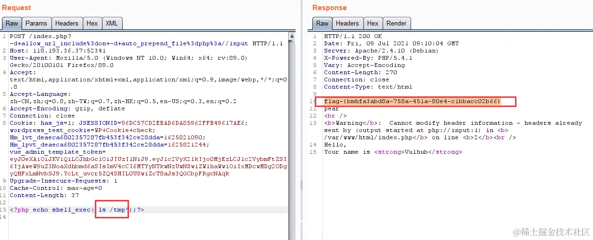This screenshot has width=593, height=240.
Task: Click 'Server: Apache/2.4.10 (Debian)' line
Action: 381,51
